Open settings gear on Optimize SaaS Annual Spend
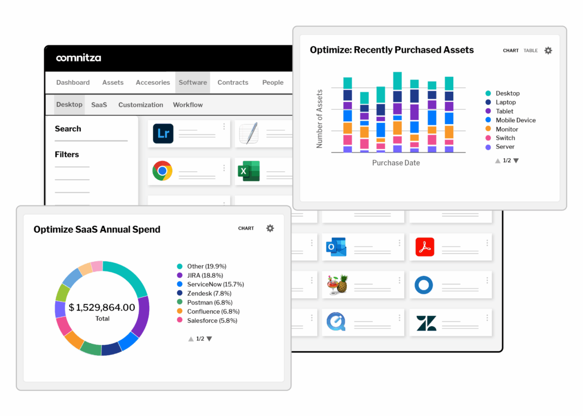The height and width of the screenshot is (416, 583). click(270, 228)
